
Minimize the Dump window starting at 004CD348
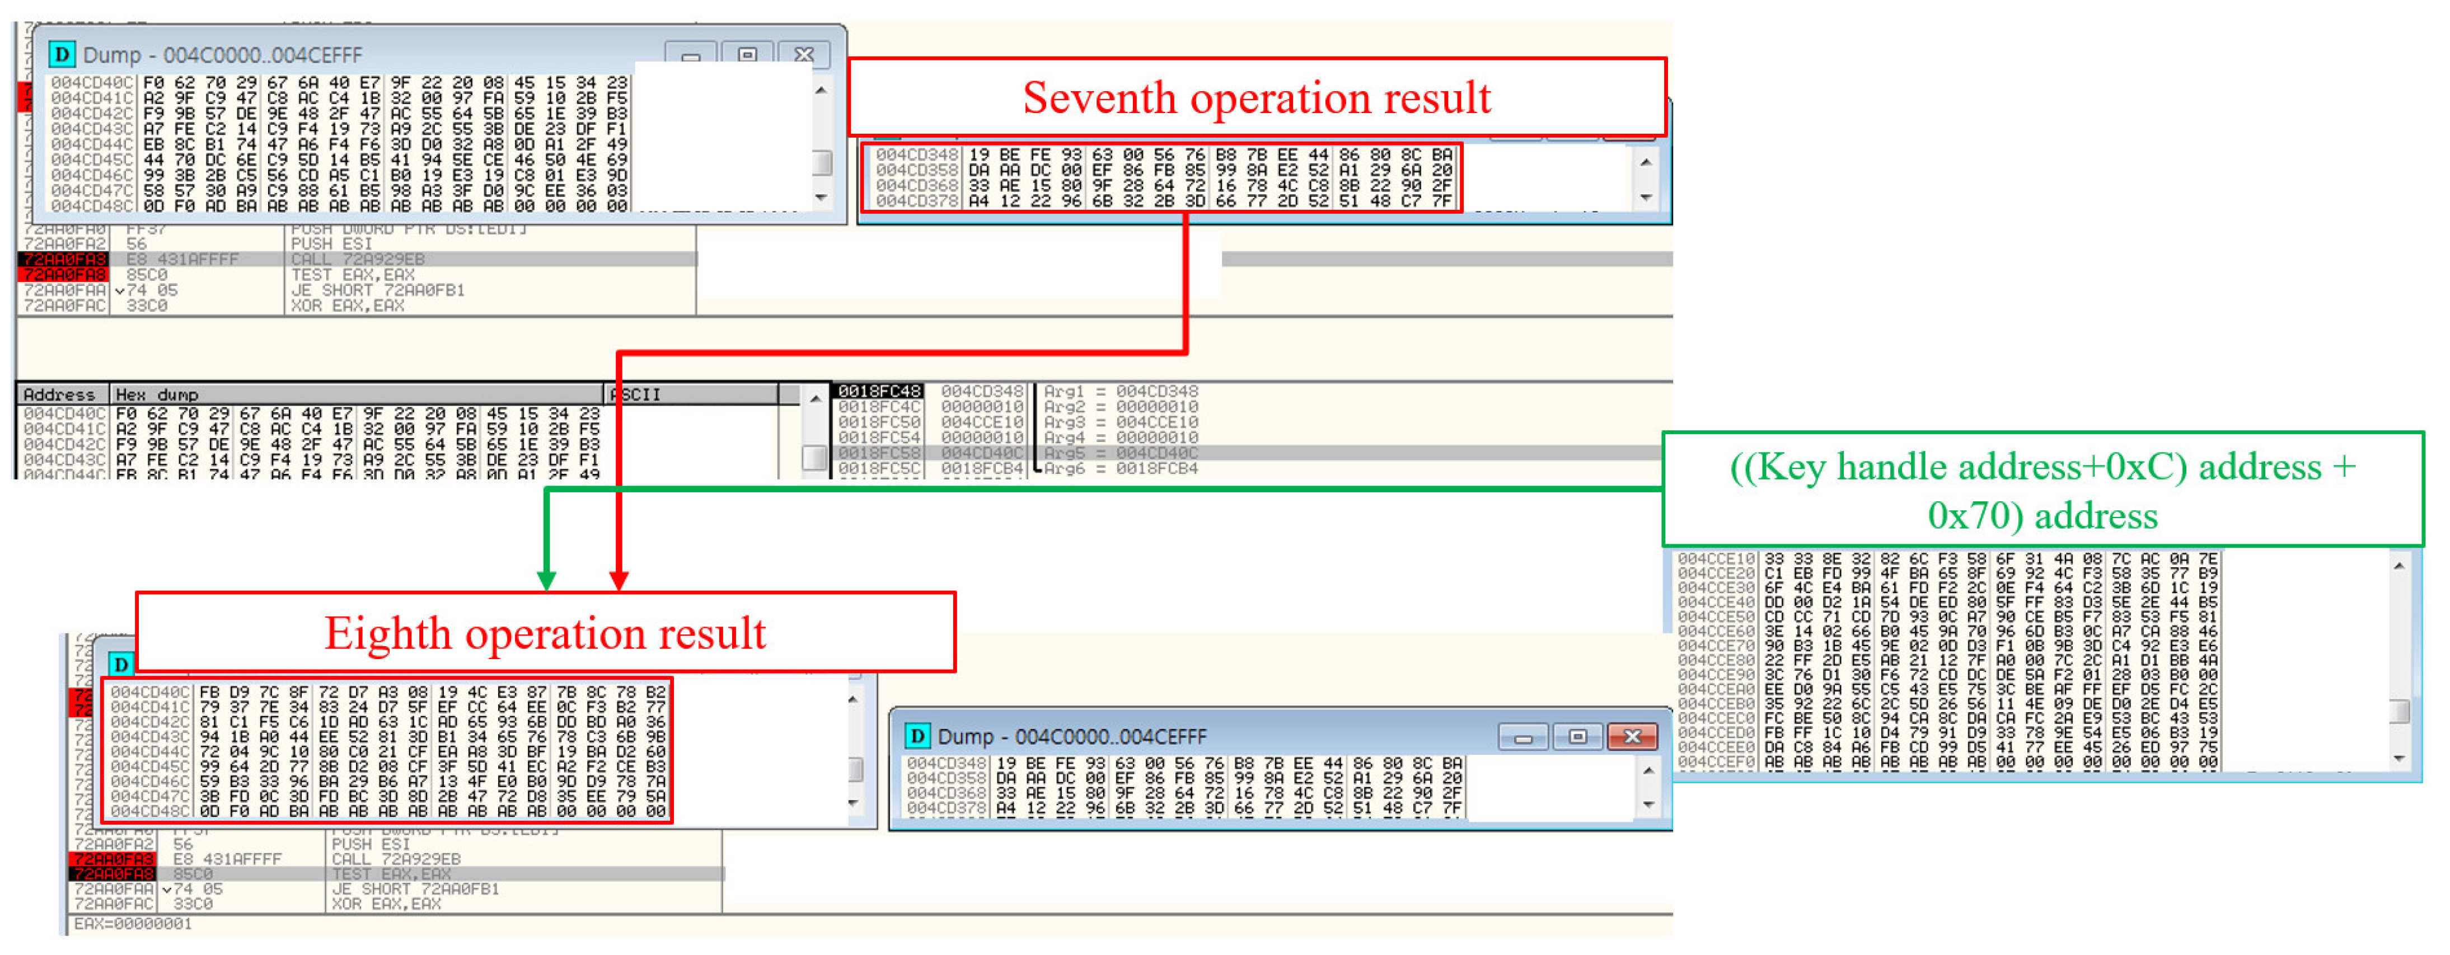1523,736
